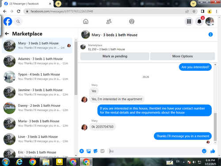The height and width of the screenshot is (166, 221).
Task: Open conversation info icon
Action: [x=210, y=35]
